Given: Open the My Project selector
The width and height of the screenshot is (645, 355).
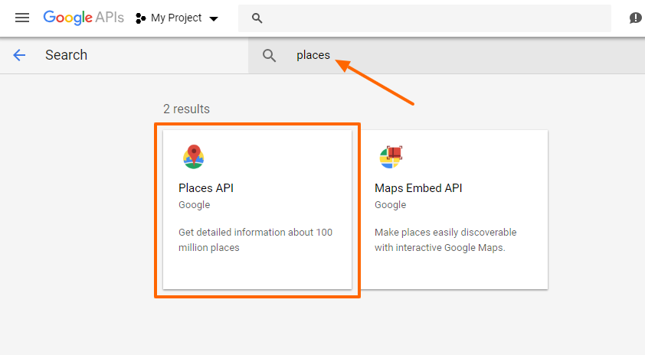Looking at the screenshot, I should pos(176,18).
